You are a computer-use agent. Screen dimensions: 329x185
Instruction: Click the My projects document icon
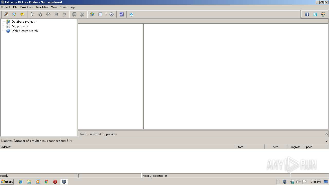[x=8, y=26]
